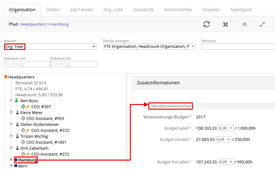Viewport: 275px width, 169px height.
Task: Click the person icon of Elena Meier
Action: [17, 112]
